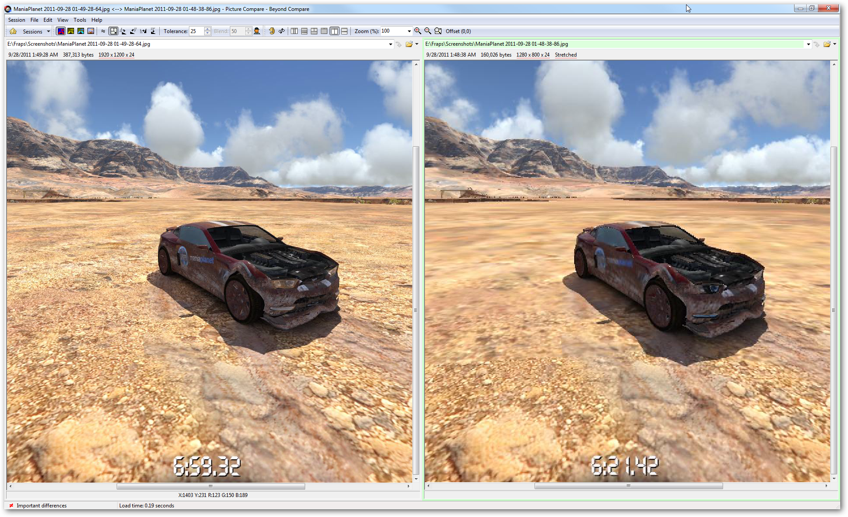Click the zoom in magnifier
Viewport: 848px width, 517px height.
pos(417,31)
